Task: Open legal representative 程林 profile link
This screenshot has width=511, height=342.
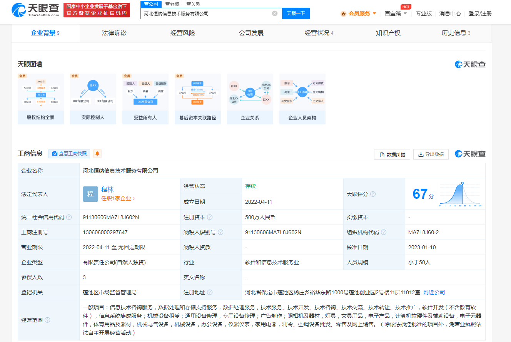Action: (x=107, y=189)
